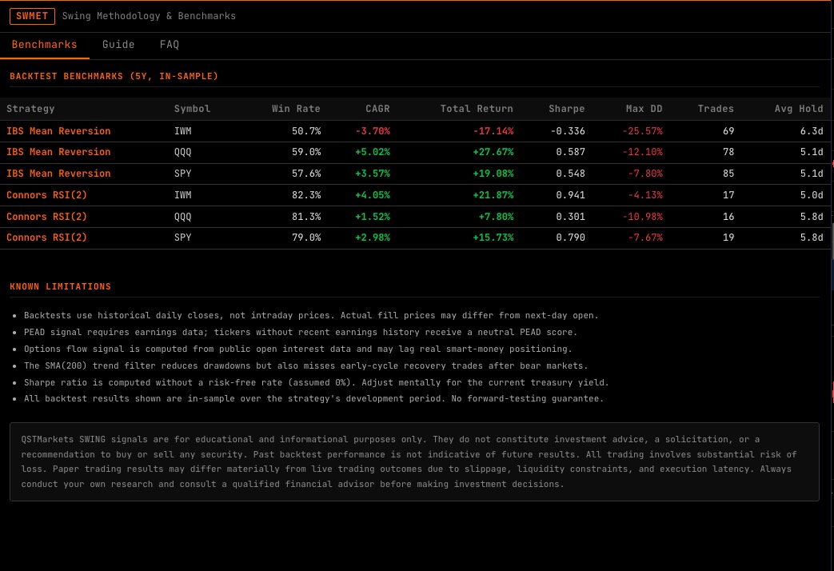Click the 82.3% win rate value
The image size is (834, 571).
click(x=306, y=195)
